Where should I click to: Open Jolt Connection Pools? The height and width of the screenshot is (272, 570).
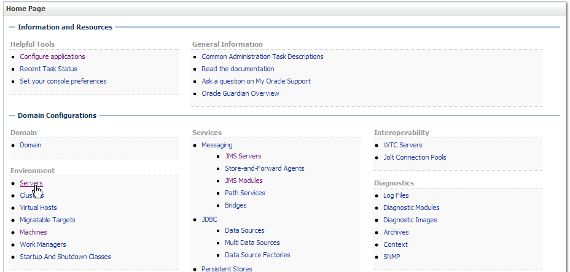[415, 157]
